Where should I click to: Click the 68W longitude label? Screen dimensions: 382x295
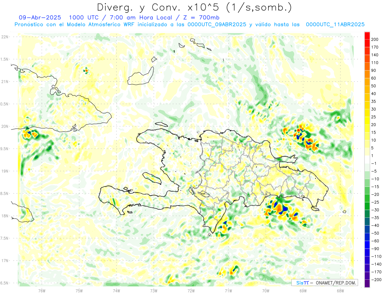(340, 291)
